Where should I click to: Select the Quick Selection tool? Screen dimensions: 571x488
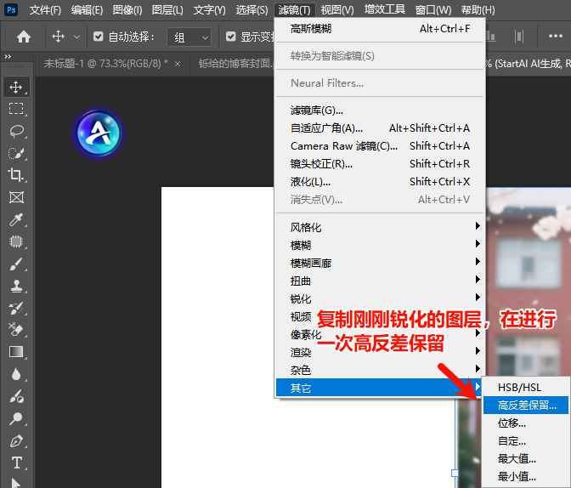[16, 153]
